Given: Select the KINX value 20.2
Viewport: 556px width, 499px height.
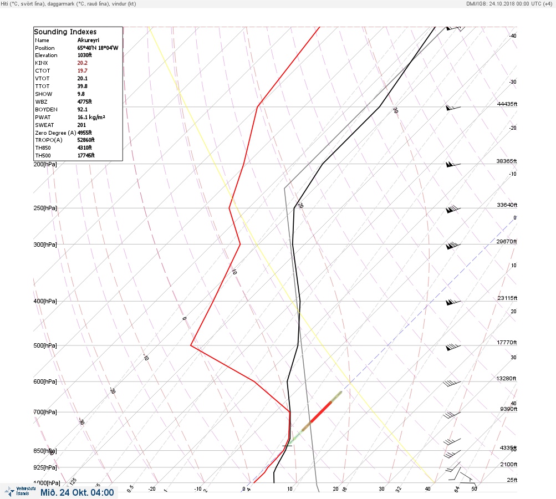Looking at the screenshot, I should click(82, 63).
